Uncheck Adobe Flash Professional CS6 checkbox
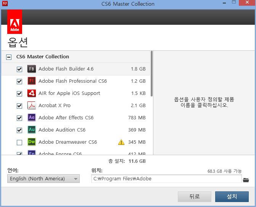Image resolution: width=256 pixels, height=207 pixels. pos(19,81)
